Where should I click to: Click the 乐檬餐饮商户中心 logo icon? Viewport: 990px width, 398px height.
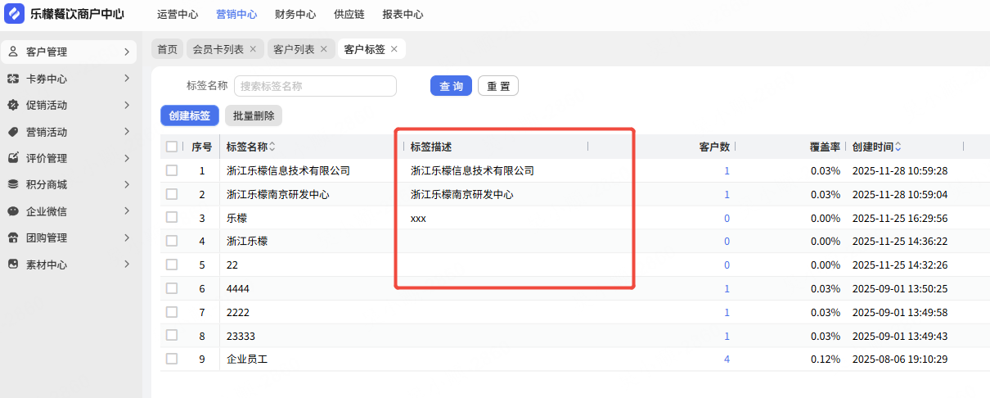(x=15, y=14)
